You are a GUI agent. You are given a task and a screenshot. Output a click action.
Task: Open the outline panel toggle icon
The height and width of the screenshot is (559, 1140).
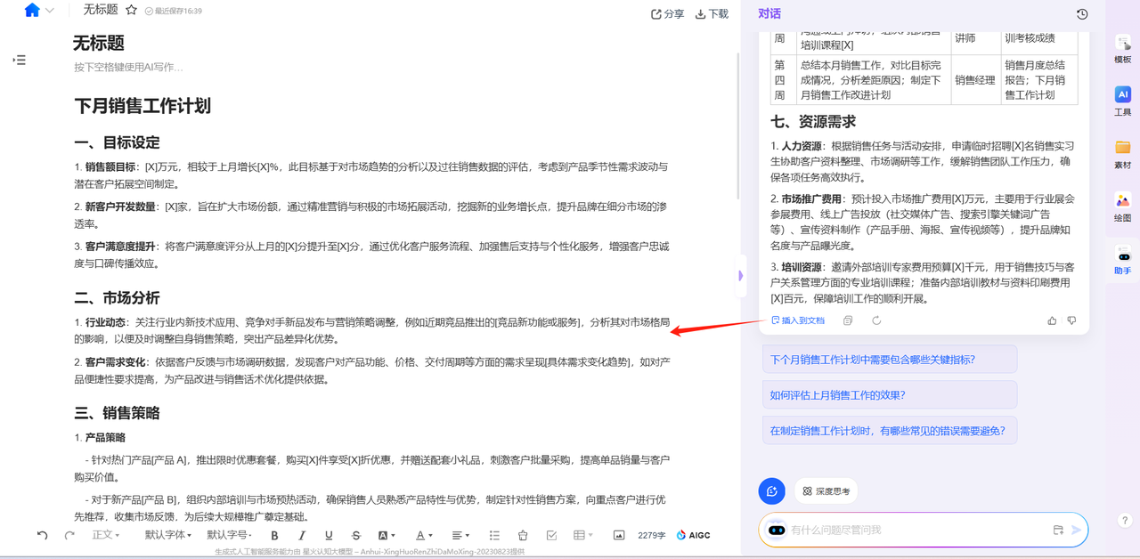(x=20, y=60)
